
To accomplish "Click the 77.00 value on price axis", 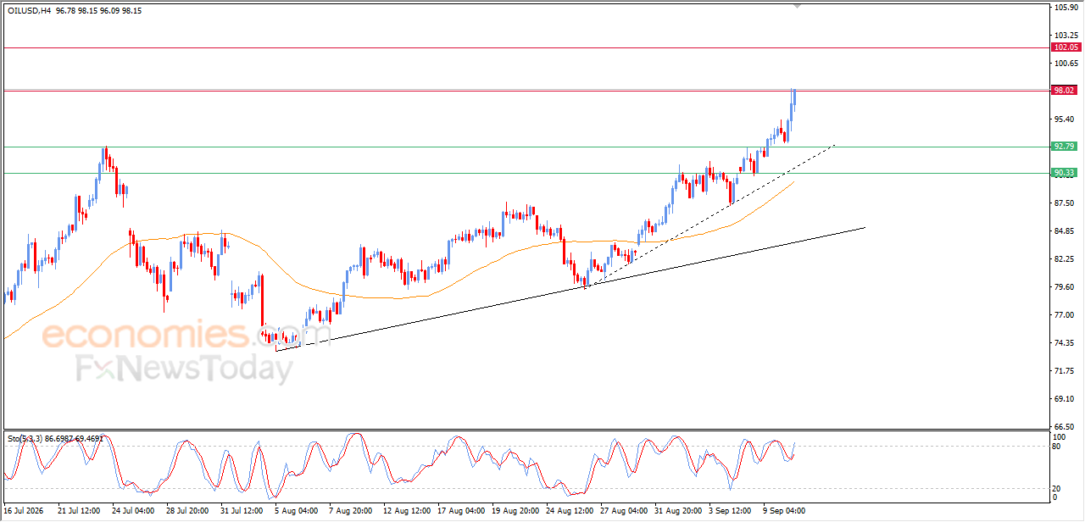I will [1064, 315].
